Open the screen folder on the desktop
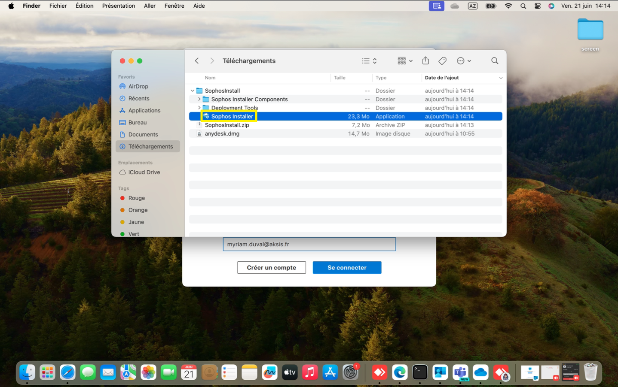Viewport: 618px width, 387px height. tap(590, 34)
